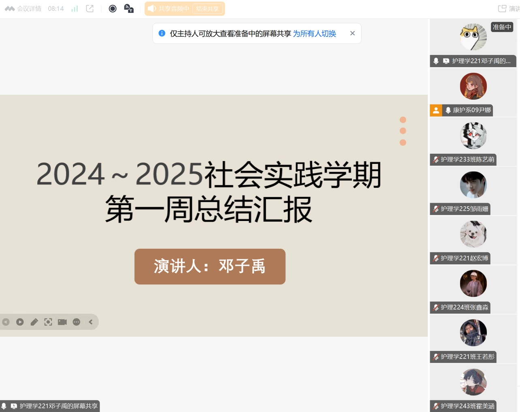
Task: Open the more options ellipsis menu
Action: point(77,322)
